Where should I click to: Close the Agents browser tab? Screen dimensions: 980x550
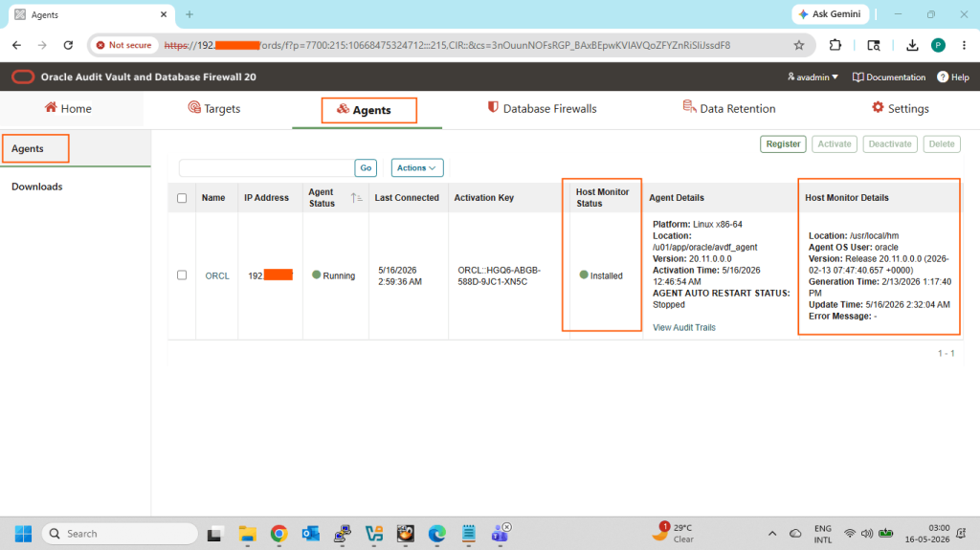click(x=164, y=14)
